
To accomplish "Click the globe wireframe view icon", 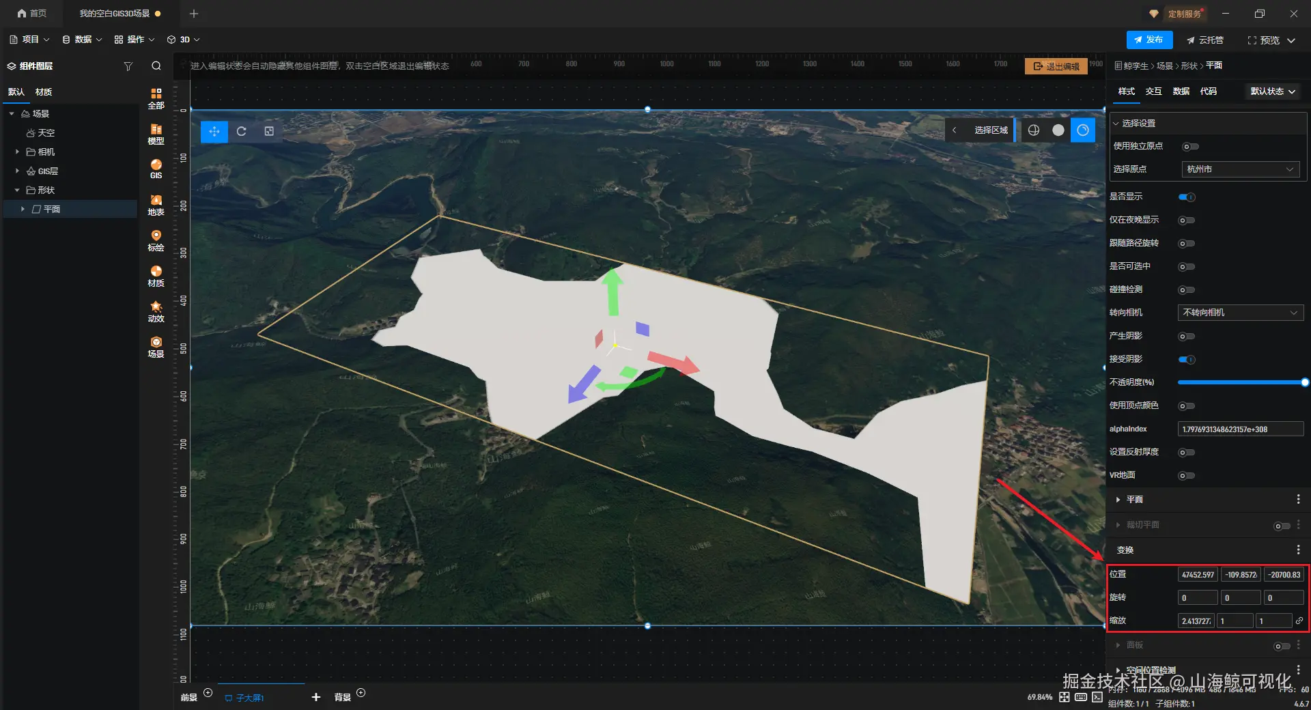I will tap(1034, 130).
